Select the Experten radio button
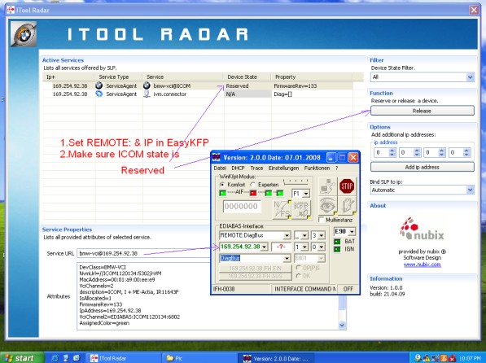Image resolution: width=486 pixels, height=363 pixels. pyautogui.click(x=252, y=185)
